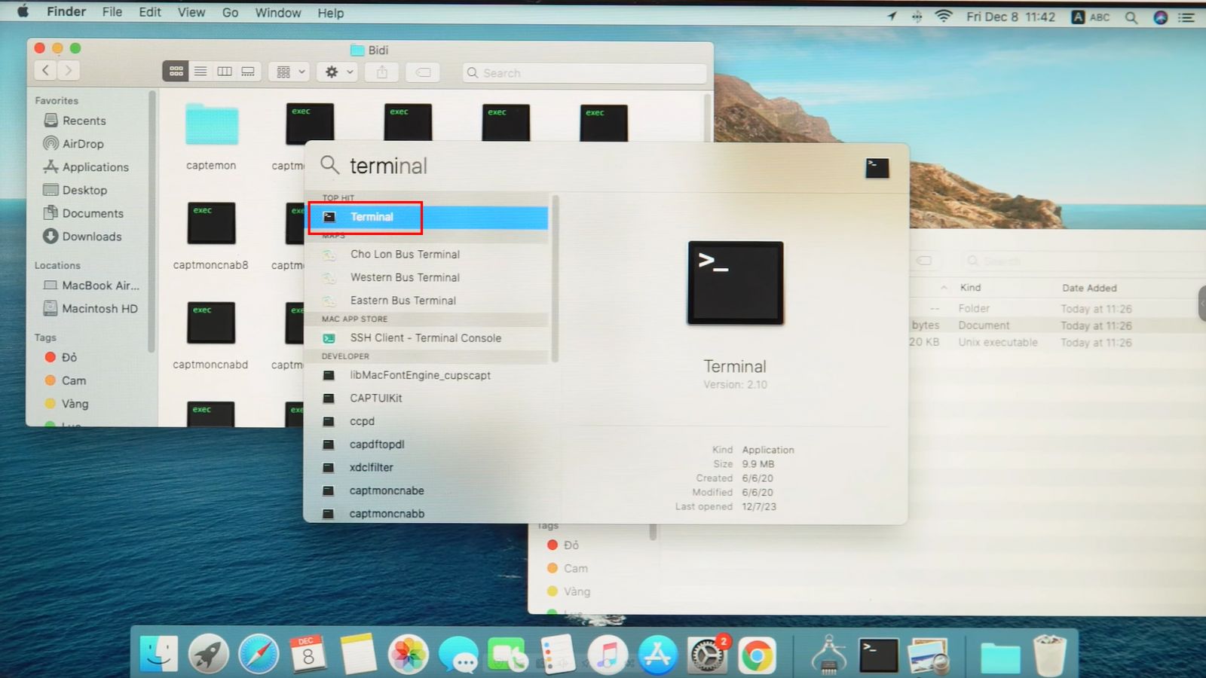Click Finder back navigation arrow
This screenshot has height=678, width=1206.
click(45, 71)
